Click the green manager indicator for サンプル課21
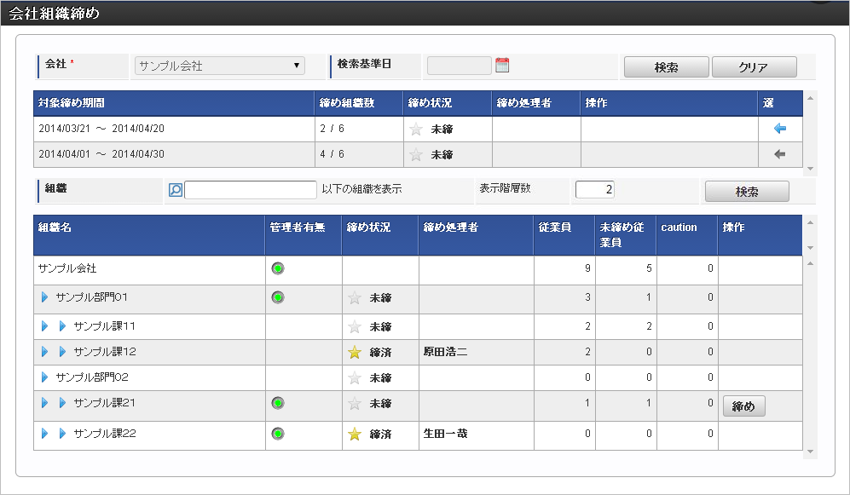Image resolution: width=850 pixels, height=495 pixels. pyautogui.click(x=278, y=403)
